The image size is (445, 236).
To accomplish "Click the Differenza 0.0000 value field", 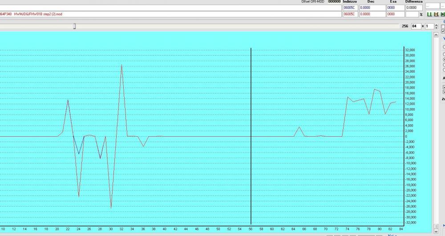I will [413, 8].
